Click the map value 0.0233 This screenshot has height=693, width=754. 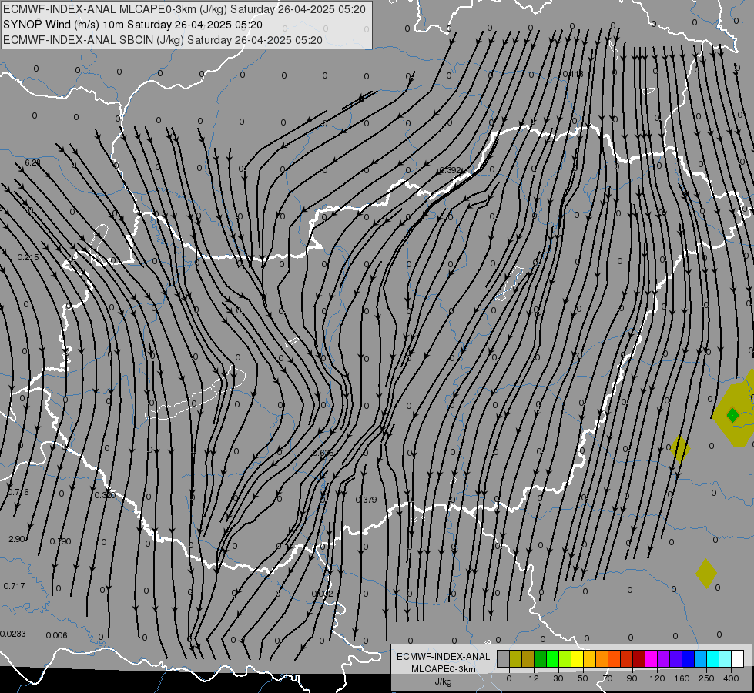[13, 634]
